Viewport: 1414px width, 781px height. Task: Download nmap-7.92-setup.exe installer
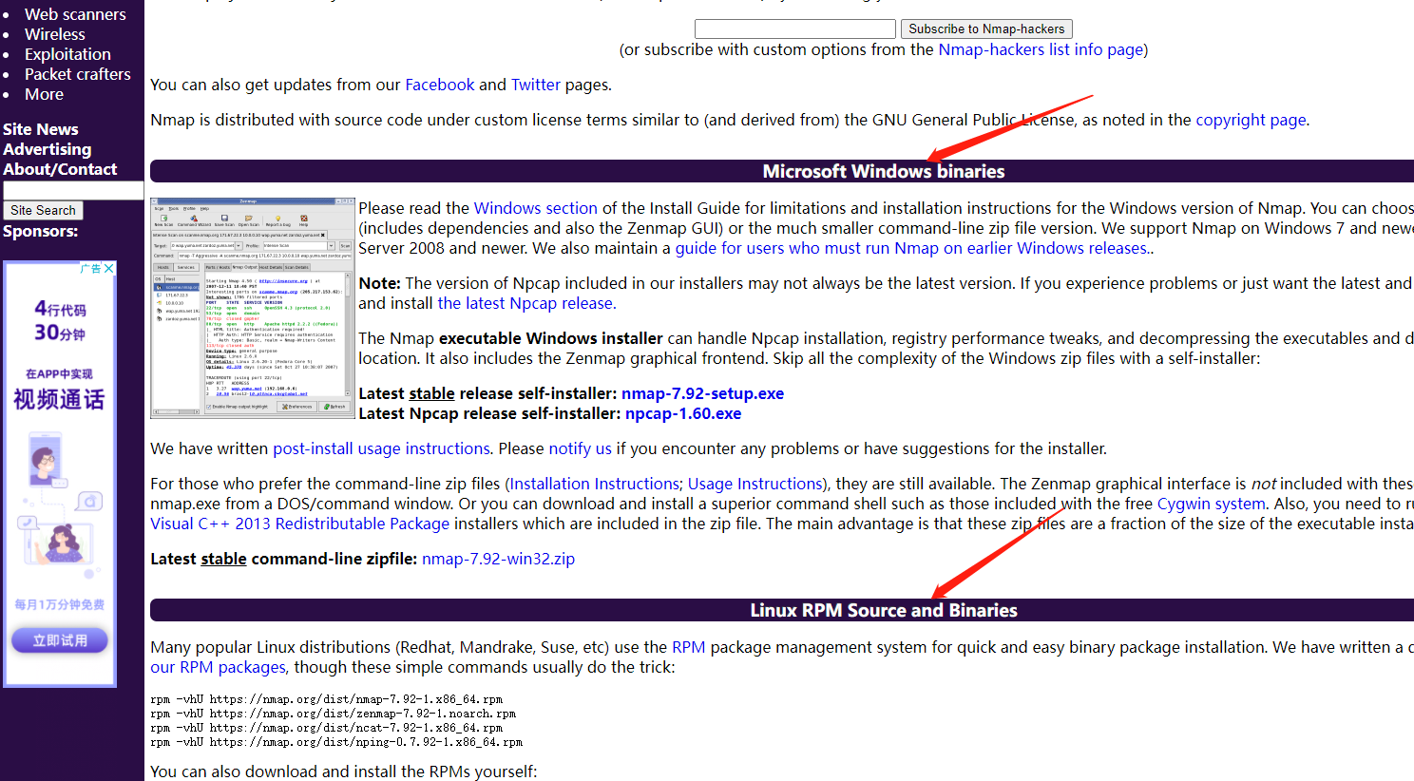click(x=703, y=393)
